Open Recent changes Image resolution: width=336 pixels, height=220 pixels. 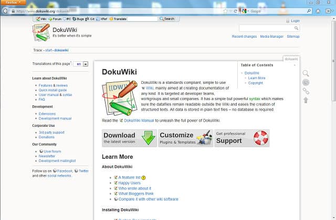244,37
